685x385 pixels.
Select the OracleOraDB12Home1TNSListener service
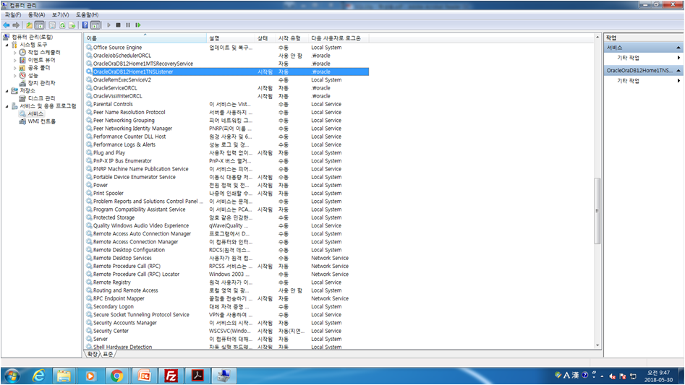(133, 72)
